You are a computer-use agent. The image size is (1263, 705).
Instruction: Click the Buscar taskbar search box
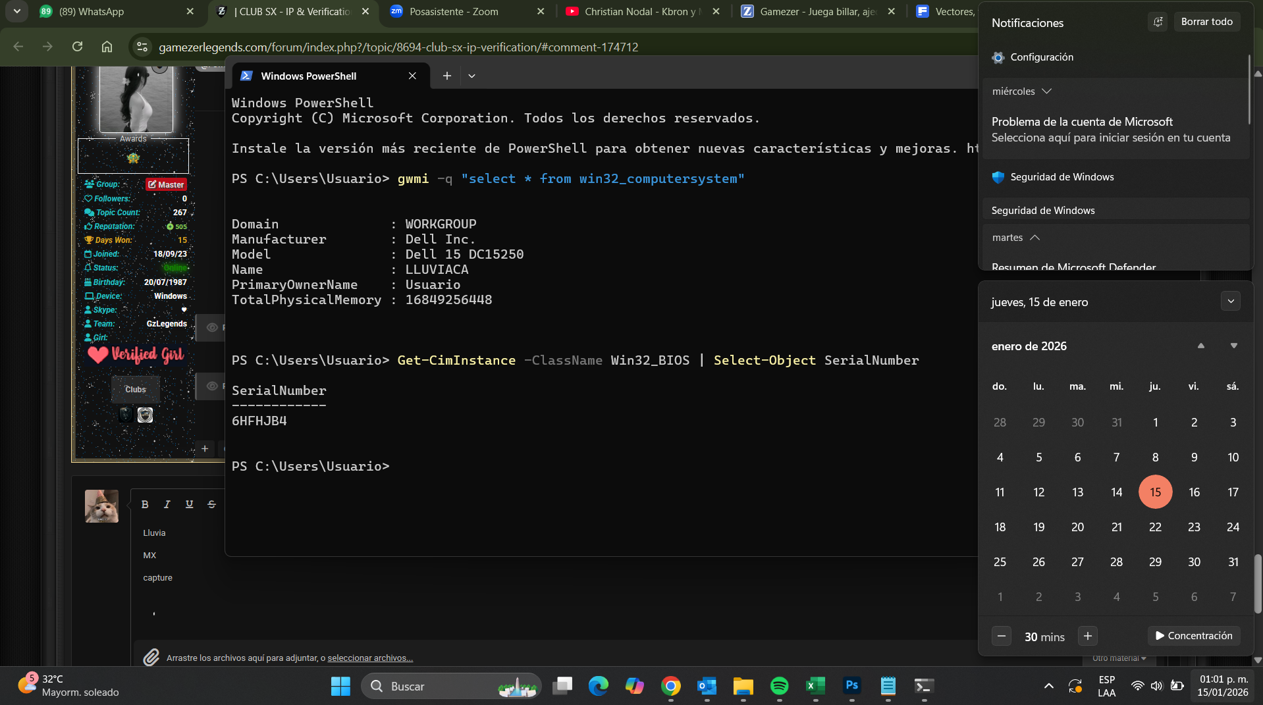click(450, 686)
